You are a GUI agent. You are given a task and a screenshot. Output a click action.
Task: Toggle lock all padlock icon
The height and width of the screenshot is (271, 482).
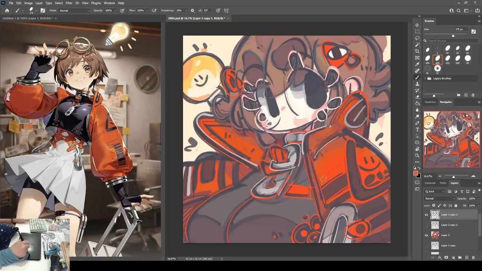click(x=456, y=206)
